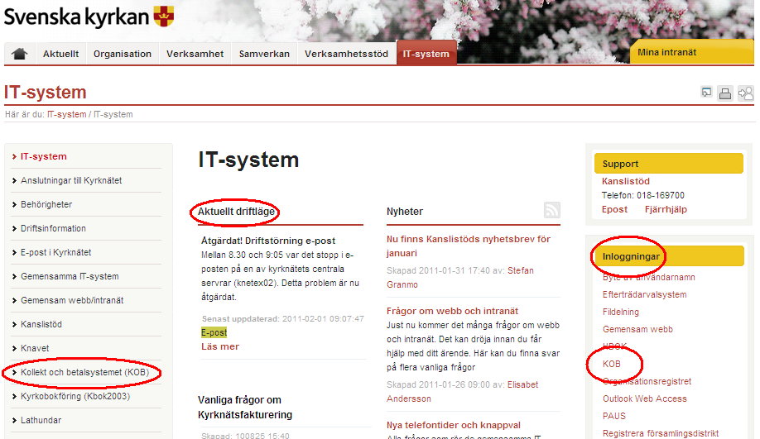Open Fildelning login link
Image resolution: width=760 pixels, height=439 pixels.
620,312
